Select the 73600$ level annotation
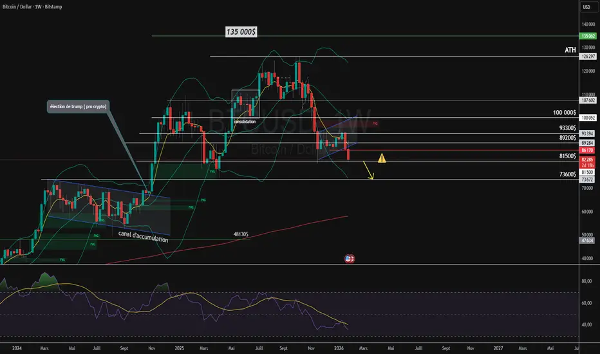The image size is (600, 354). point(567,174)
